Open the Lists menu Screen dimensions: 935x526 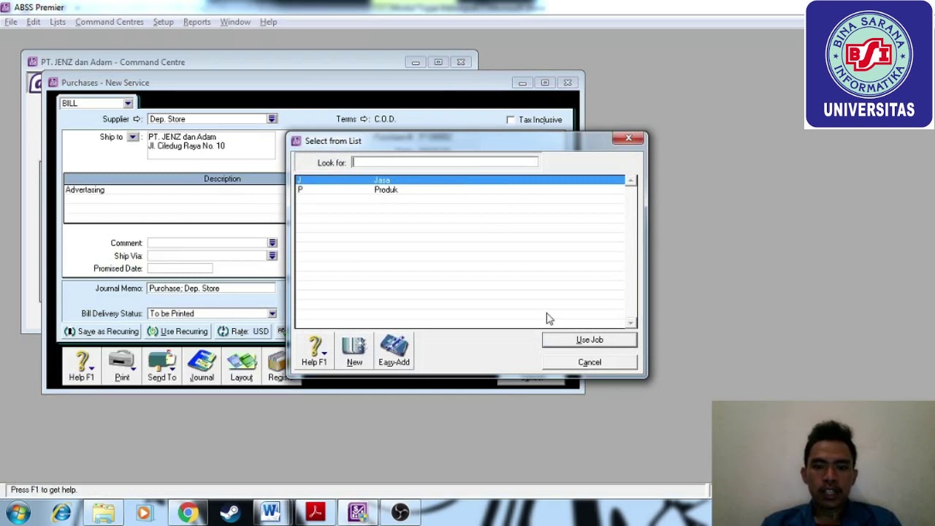click(58, 22)
